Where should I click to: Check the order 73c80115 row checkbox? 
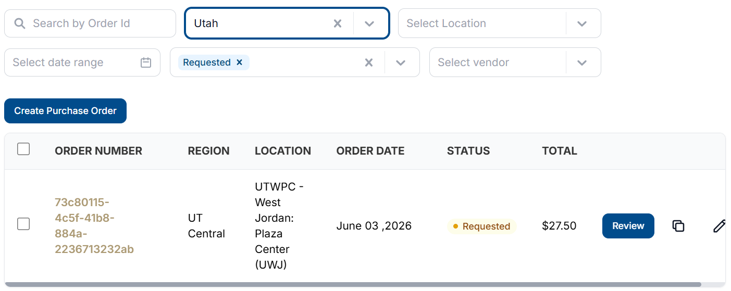point(23,224)
